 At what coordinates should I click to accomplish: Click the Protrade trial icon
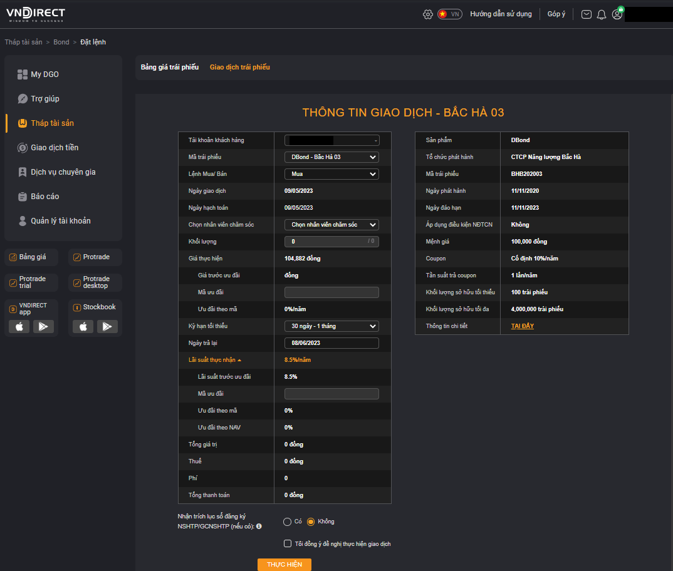[13, 283]
